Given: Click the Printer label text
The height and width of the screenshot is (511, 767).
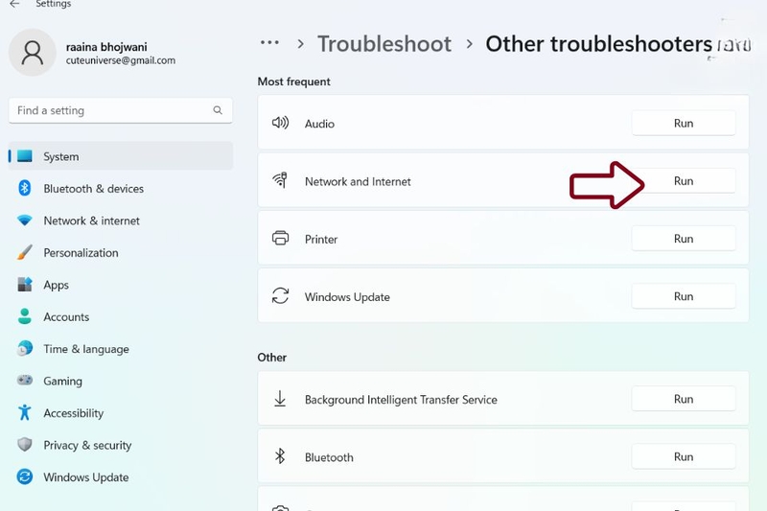Looking at the screenshot, I should [321, 239].
